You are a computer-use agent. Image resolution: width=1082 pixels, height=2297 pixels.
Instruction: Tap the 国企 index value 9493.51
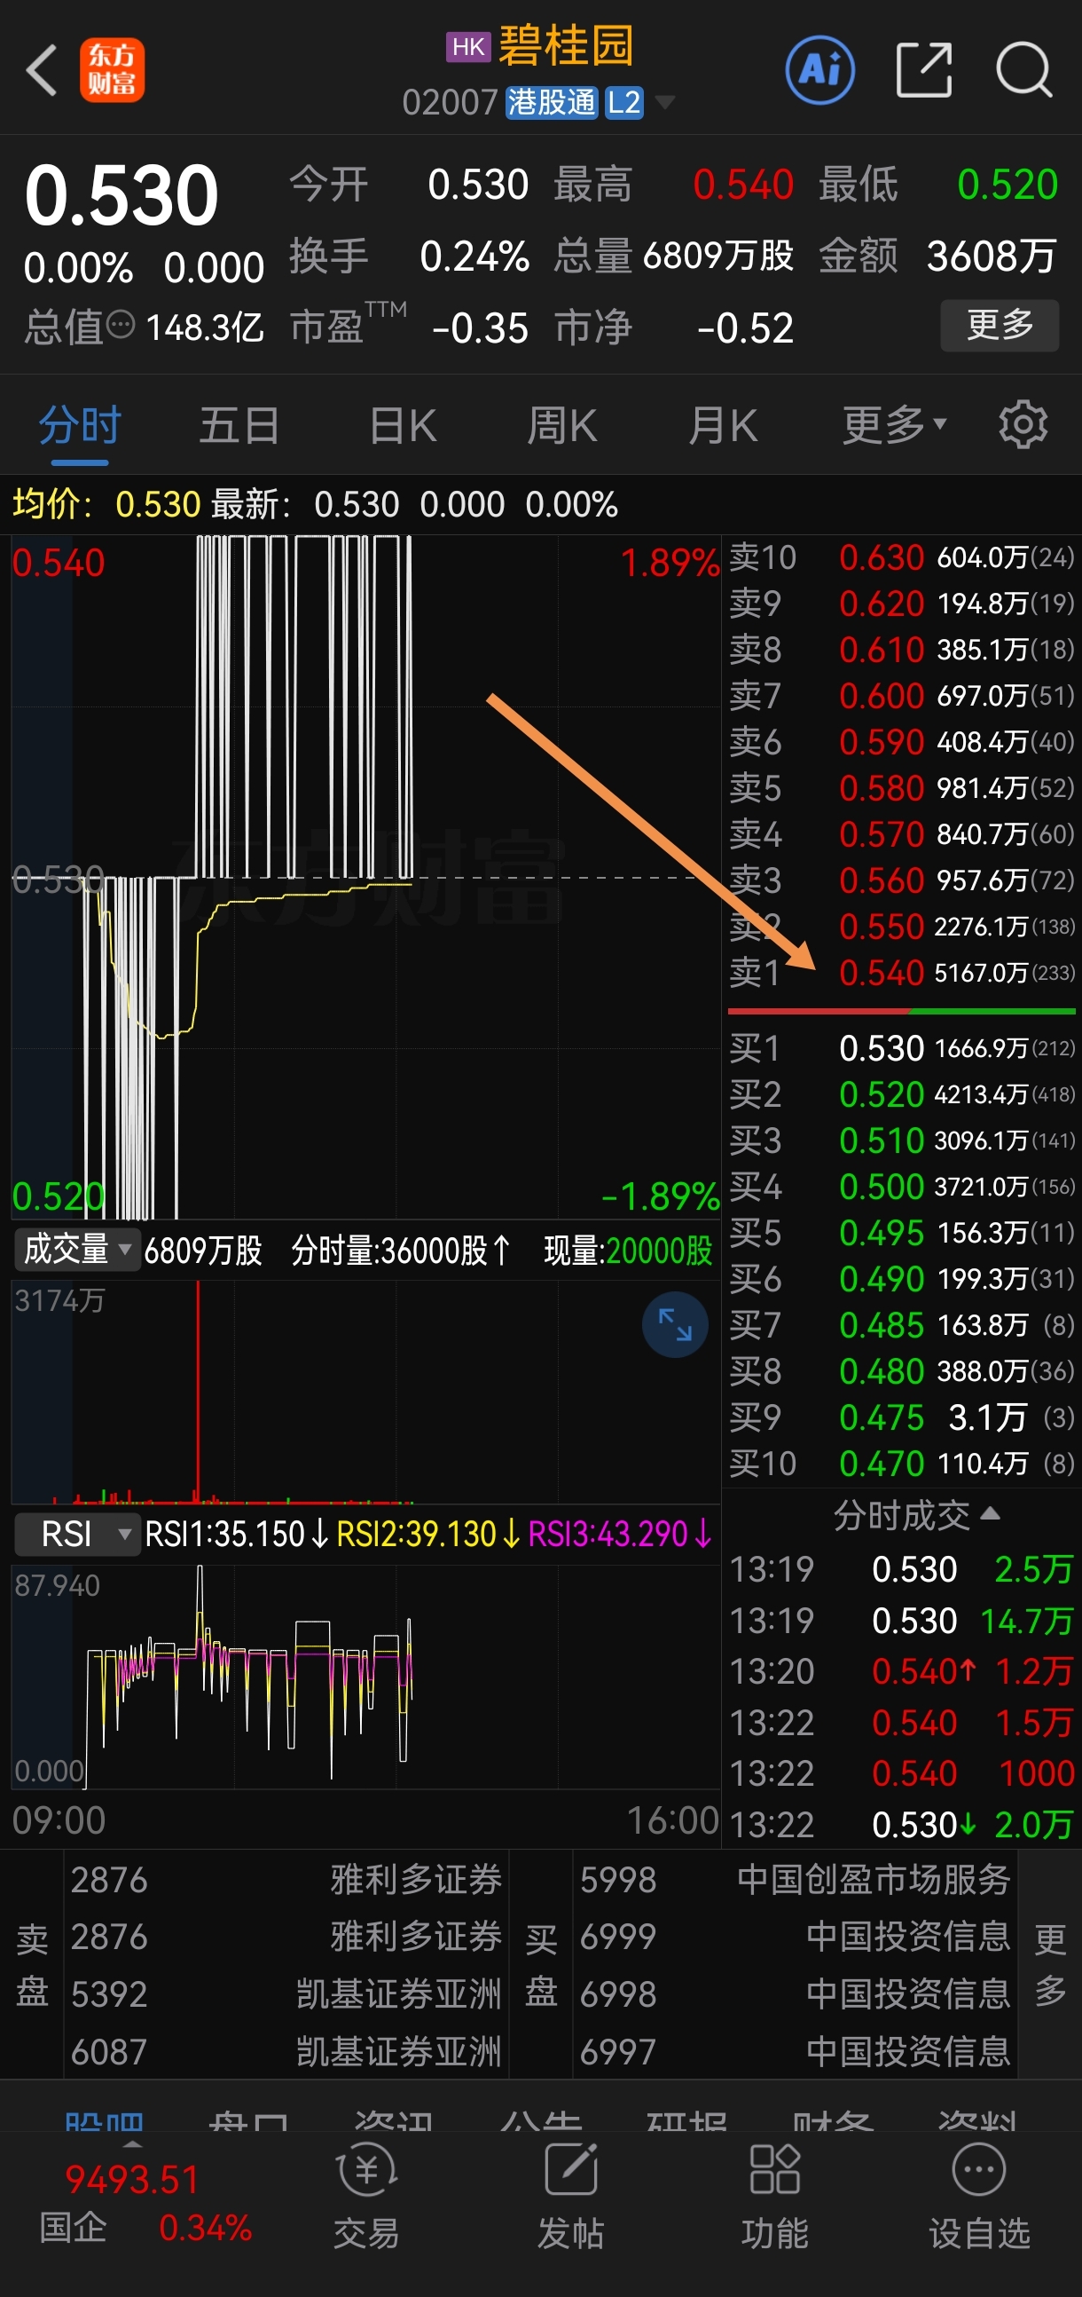[132, 2180]
